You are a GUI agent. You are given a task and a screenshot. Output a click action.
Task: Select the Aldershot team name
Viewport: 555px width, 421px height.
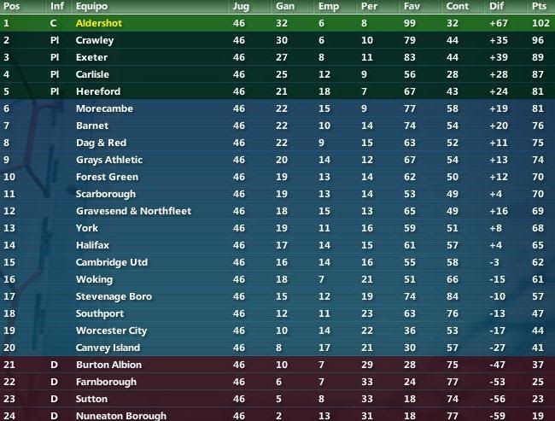[x=99, y=23]
